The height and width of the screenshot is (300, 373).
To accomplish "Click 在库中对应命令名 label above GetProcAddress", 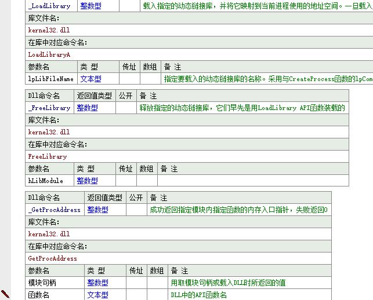I will tap(57, 246).
